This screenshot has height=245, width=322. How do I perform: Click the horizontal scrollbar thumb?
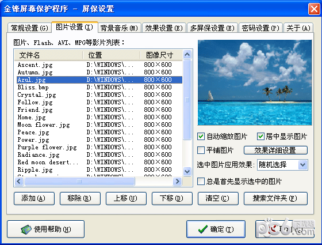coord(79,182)
